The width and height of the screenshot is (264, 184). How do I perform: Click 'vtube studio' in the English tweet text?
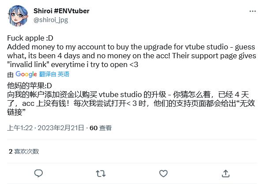[x=207, y=47]
